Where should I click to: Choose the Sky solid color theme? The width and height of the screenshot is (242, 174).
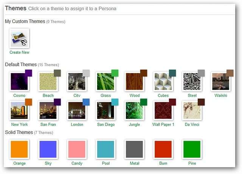[48, 149]
